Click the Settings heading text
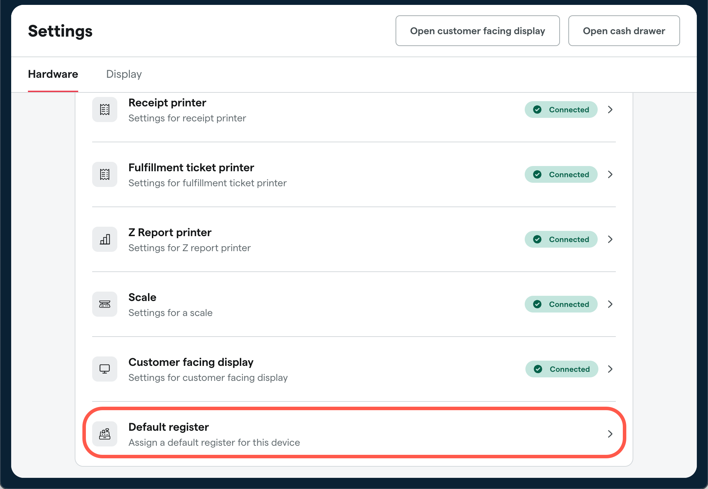Viewport: 708px width, 489px height. [x=60, y=31]
